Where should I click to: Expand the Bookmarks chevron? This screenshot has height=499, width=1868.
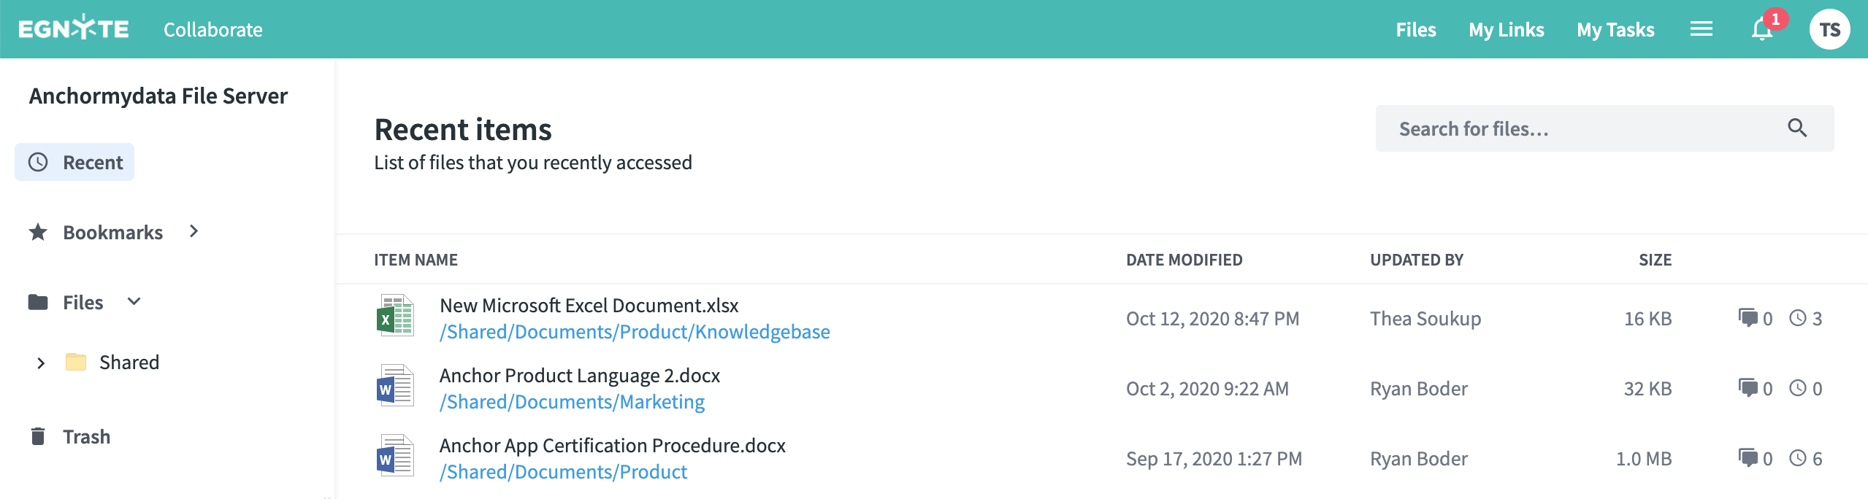click(x=194, y=231)
